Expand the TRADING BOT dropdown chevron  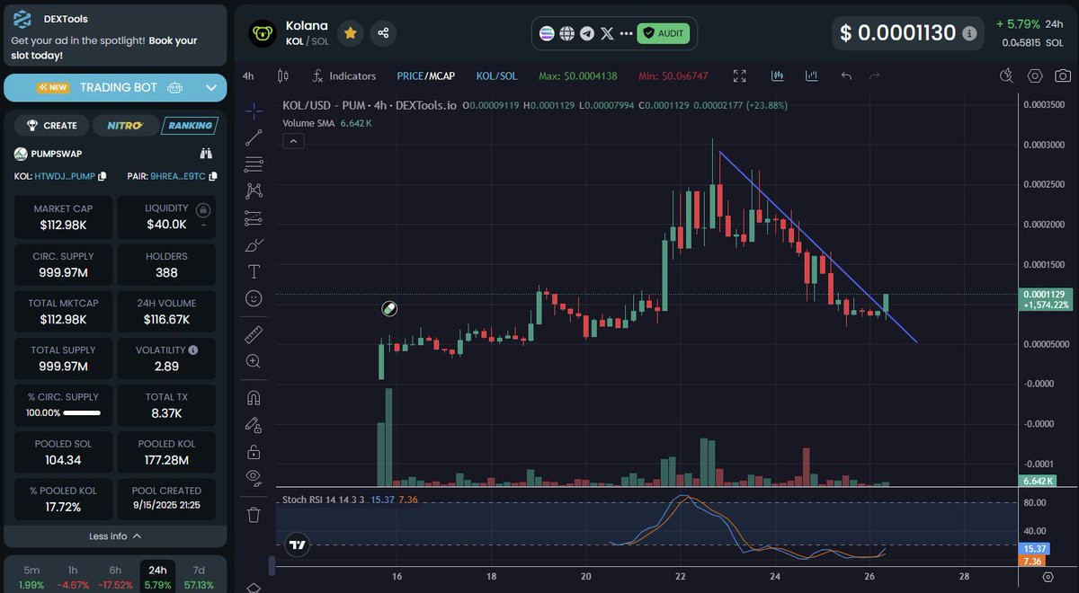click(x=210, y=87)
